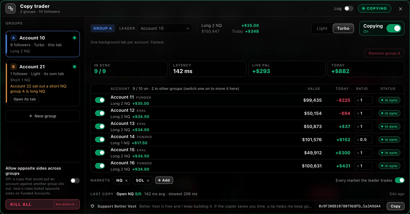Toggle the Log switch

click(348, 8)
